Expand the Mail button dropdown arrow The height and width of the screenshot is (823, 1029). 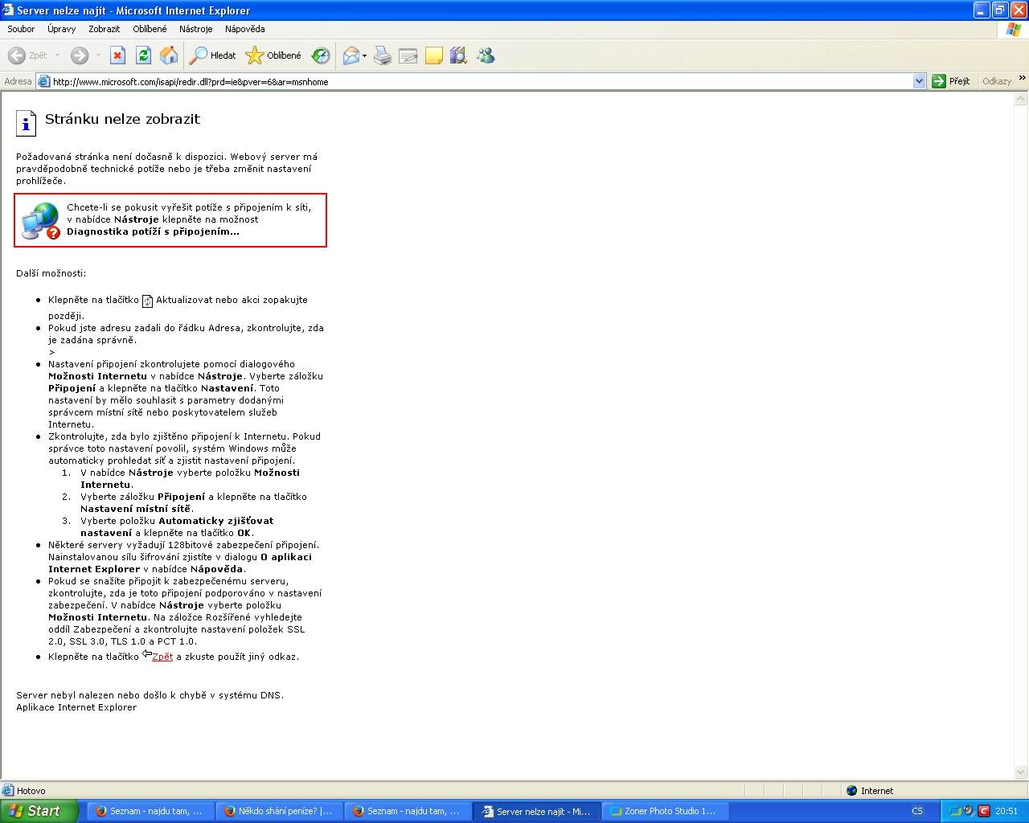tap(364, 55)
